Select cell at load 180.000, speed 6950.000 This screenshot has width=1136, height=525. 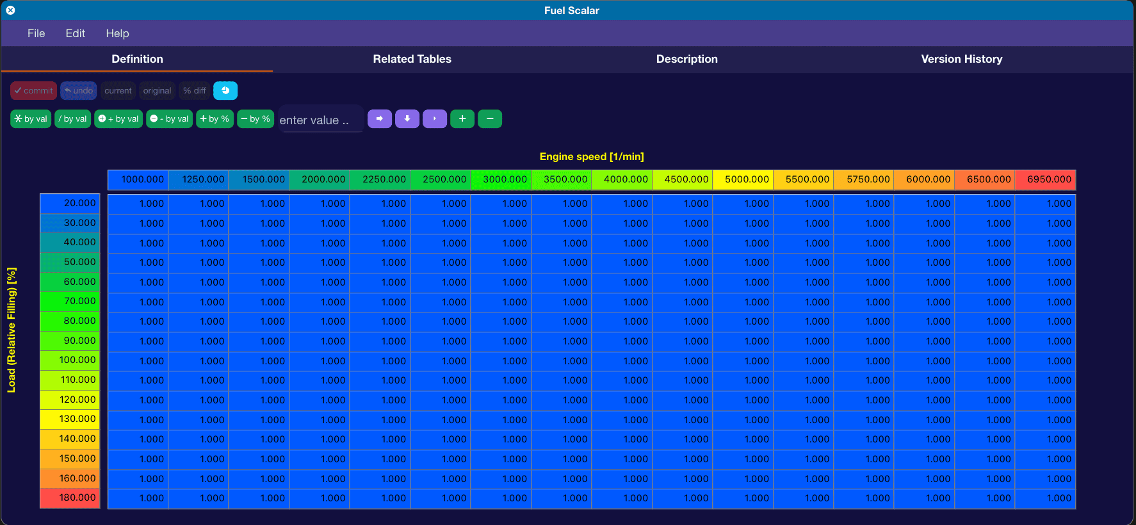(1045, 498)
